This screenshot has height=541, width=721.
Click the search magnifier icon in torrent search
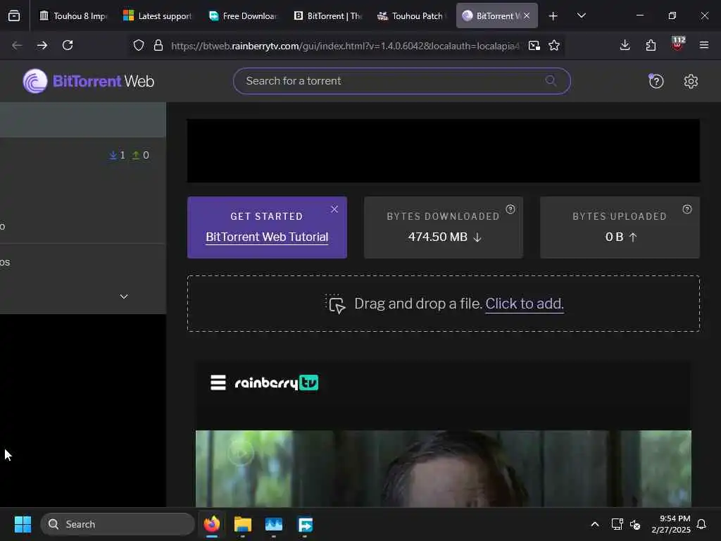click(x=551, y=81)
